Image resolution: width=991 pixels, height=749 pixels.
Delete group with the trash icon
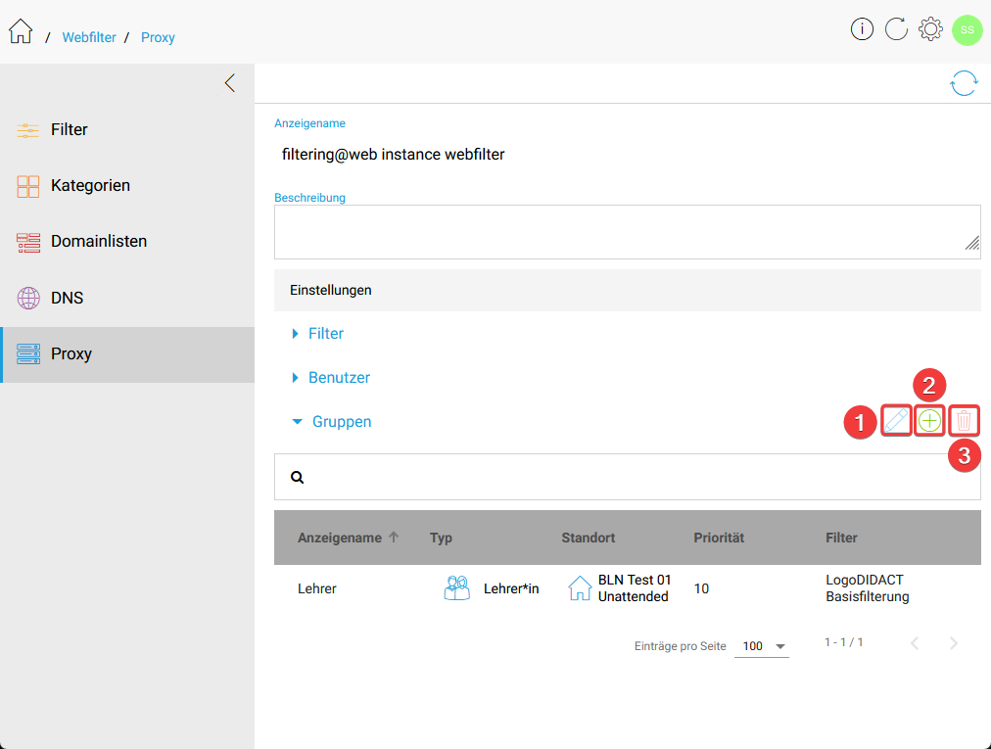click(x=964, y=420)
